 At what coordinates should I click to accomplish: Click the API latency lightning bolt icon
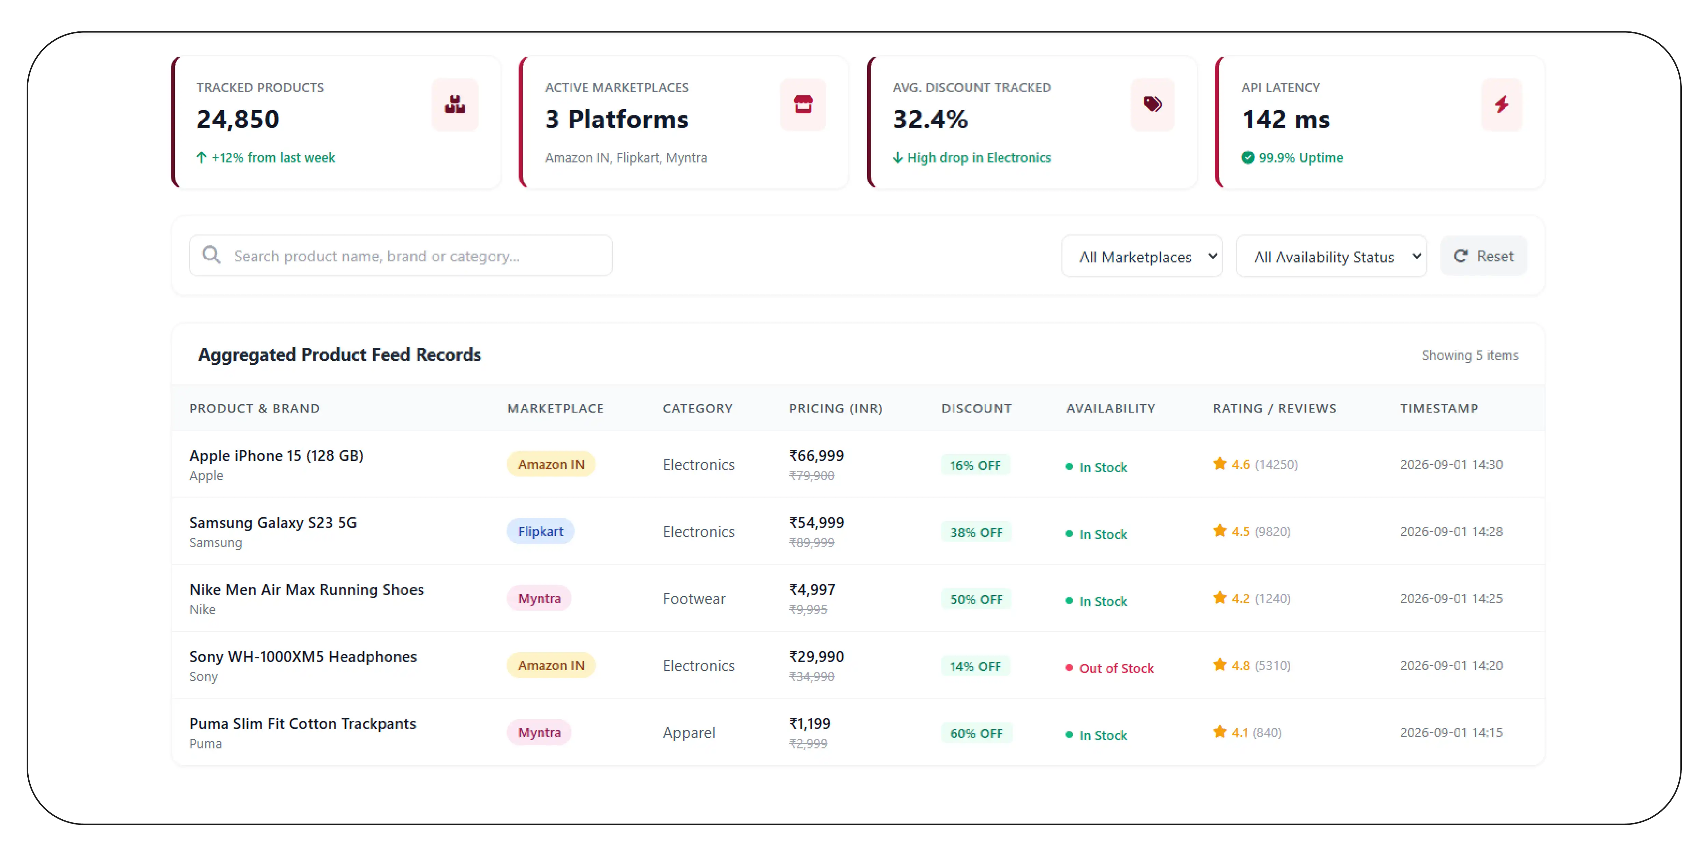(1501, 104)
